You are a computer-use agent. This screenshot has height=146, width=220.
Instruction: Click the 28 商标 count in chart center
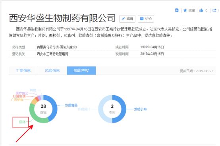(x=43, y=109)
